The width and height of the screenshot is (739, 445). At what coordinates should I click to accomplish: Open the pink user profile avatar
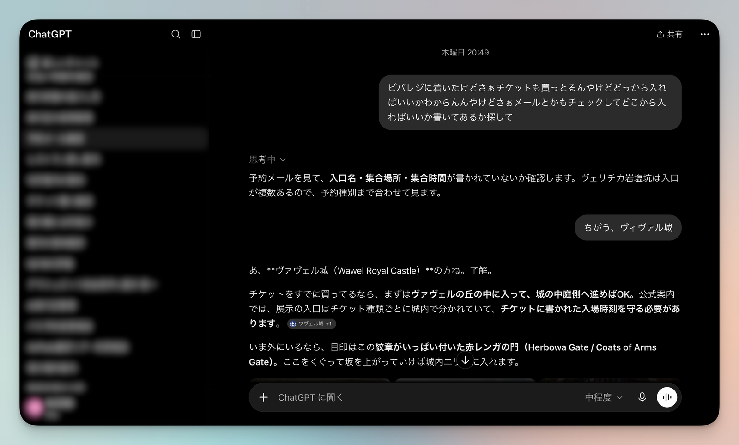35,407
